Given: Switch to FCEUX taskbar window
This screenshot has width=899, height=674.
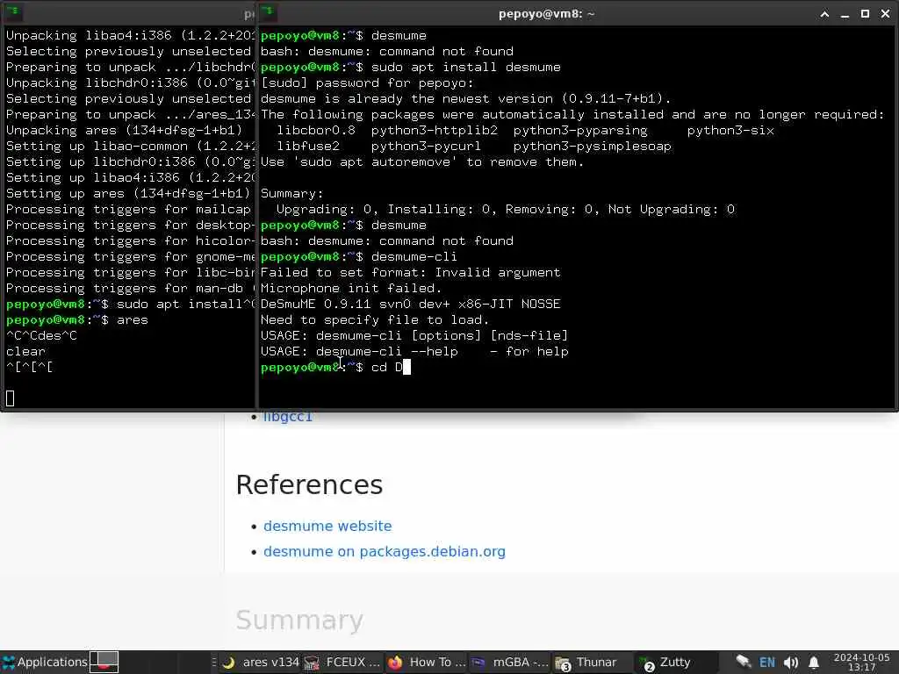Looking at the screenshot, I should 342,662.
